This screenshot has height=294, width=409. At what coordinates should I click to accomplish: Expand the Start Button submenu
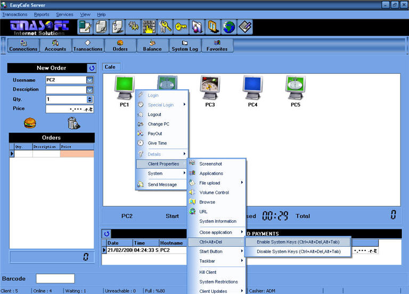[x=217, y=251]
